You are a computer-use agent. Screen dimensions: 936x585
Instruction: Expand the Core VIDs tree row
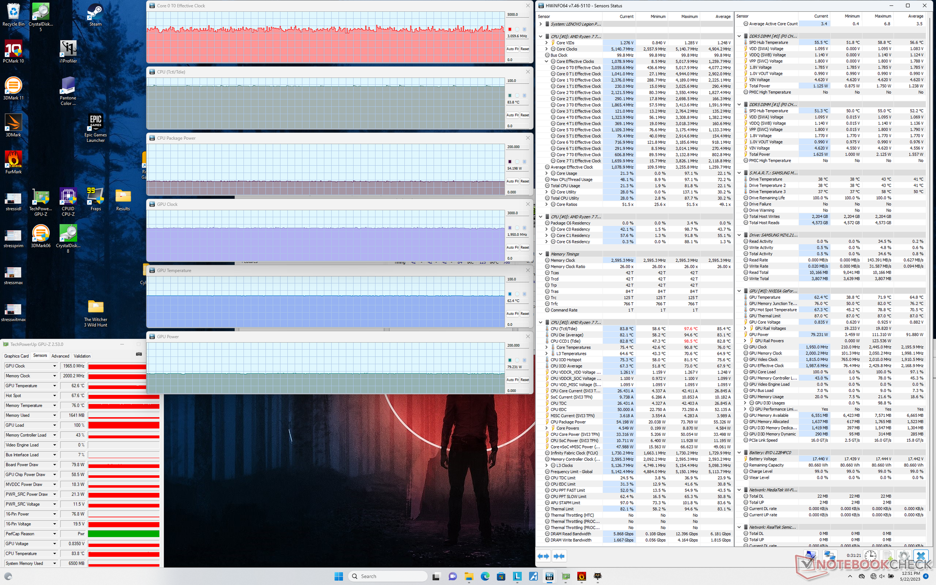click(x=546, y=43)
